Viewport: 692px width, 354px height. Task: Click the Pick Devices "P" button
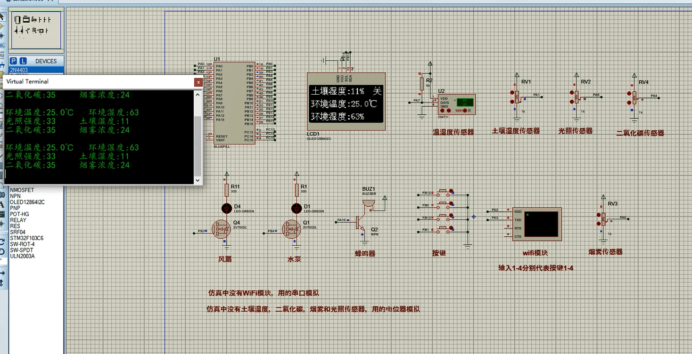click(15, 61)
